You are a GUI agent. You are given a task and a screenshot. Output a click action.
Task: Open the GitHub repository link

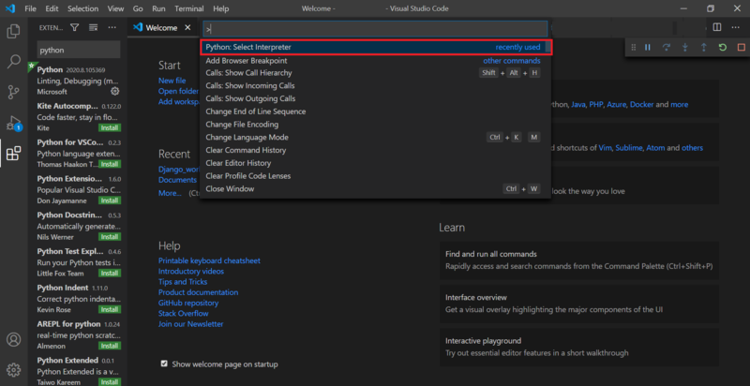pos(188,303)
